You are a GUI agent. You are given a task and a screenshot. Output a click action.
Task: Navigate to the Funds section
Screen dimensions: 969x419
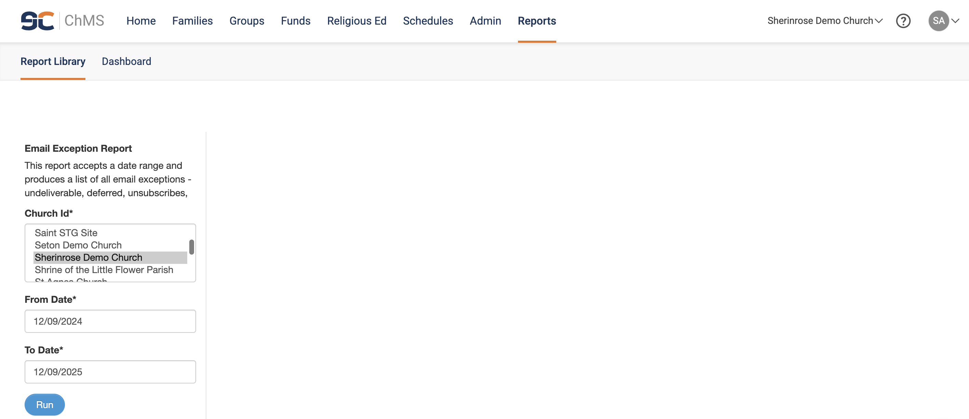pyautogui.click(x=295, y=21)
